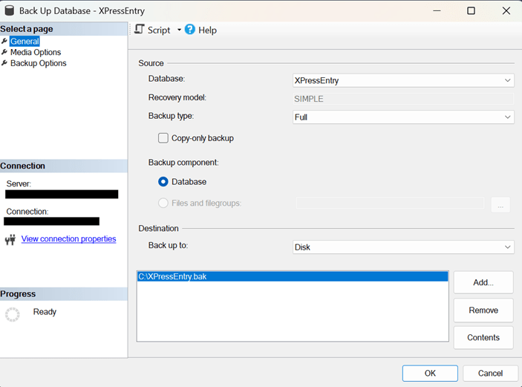Open the Back up to Disk dropdown

tap(403, 247)
